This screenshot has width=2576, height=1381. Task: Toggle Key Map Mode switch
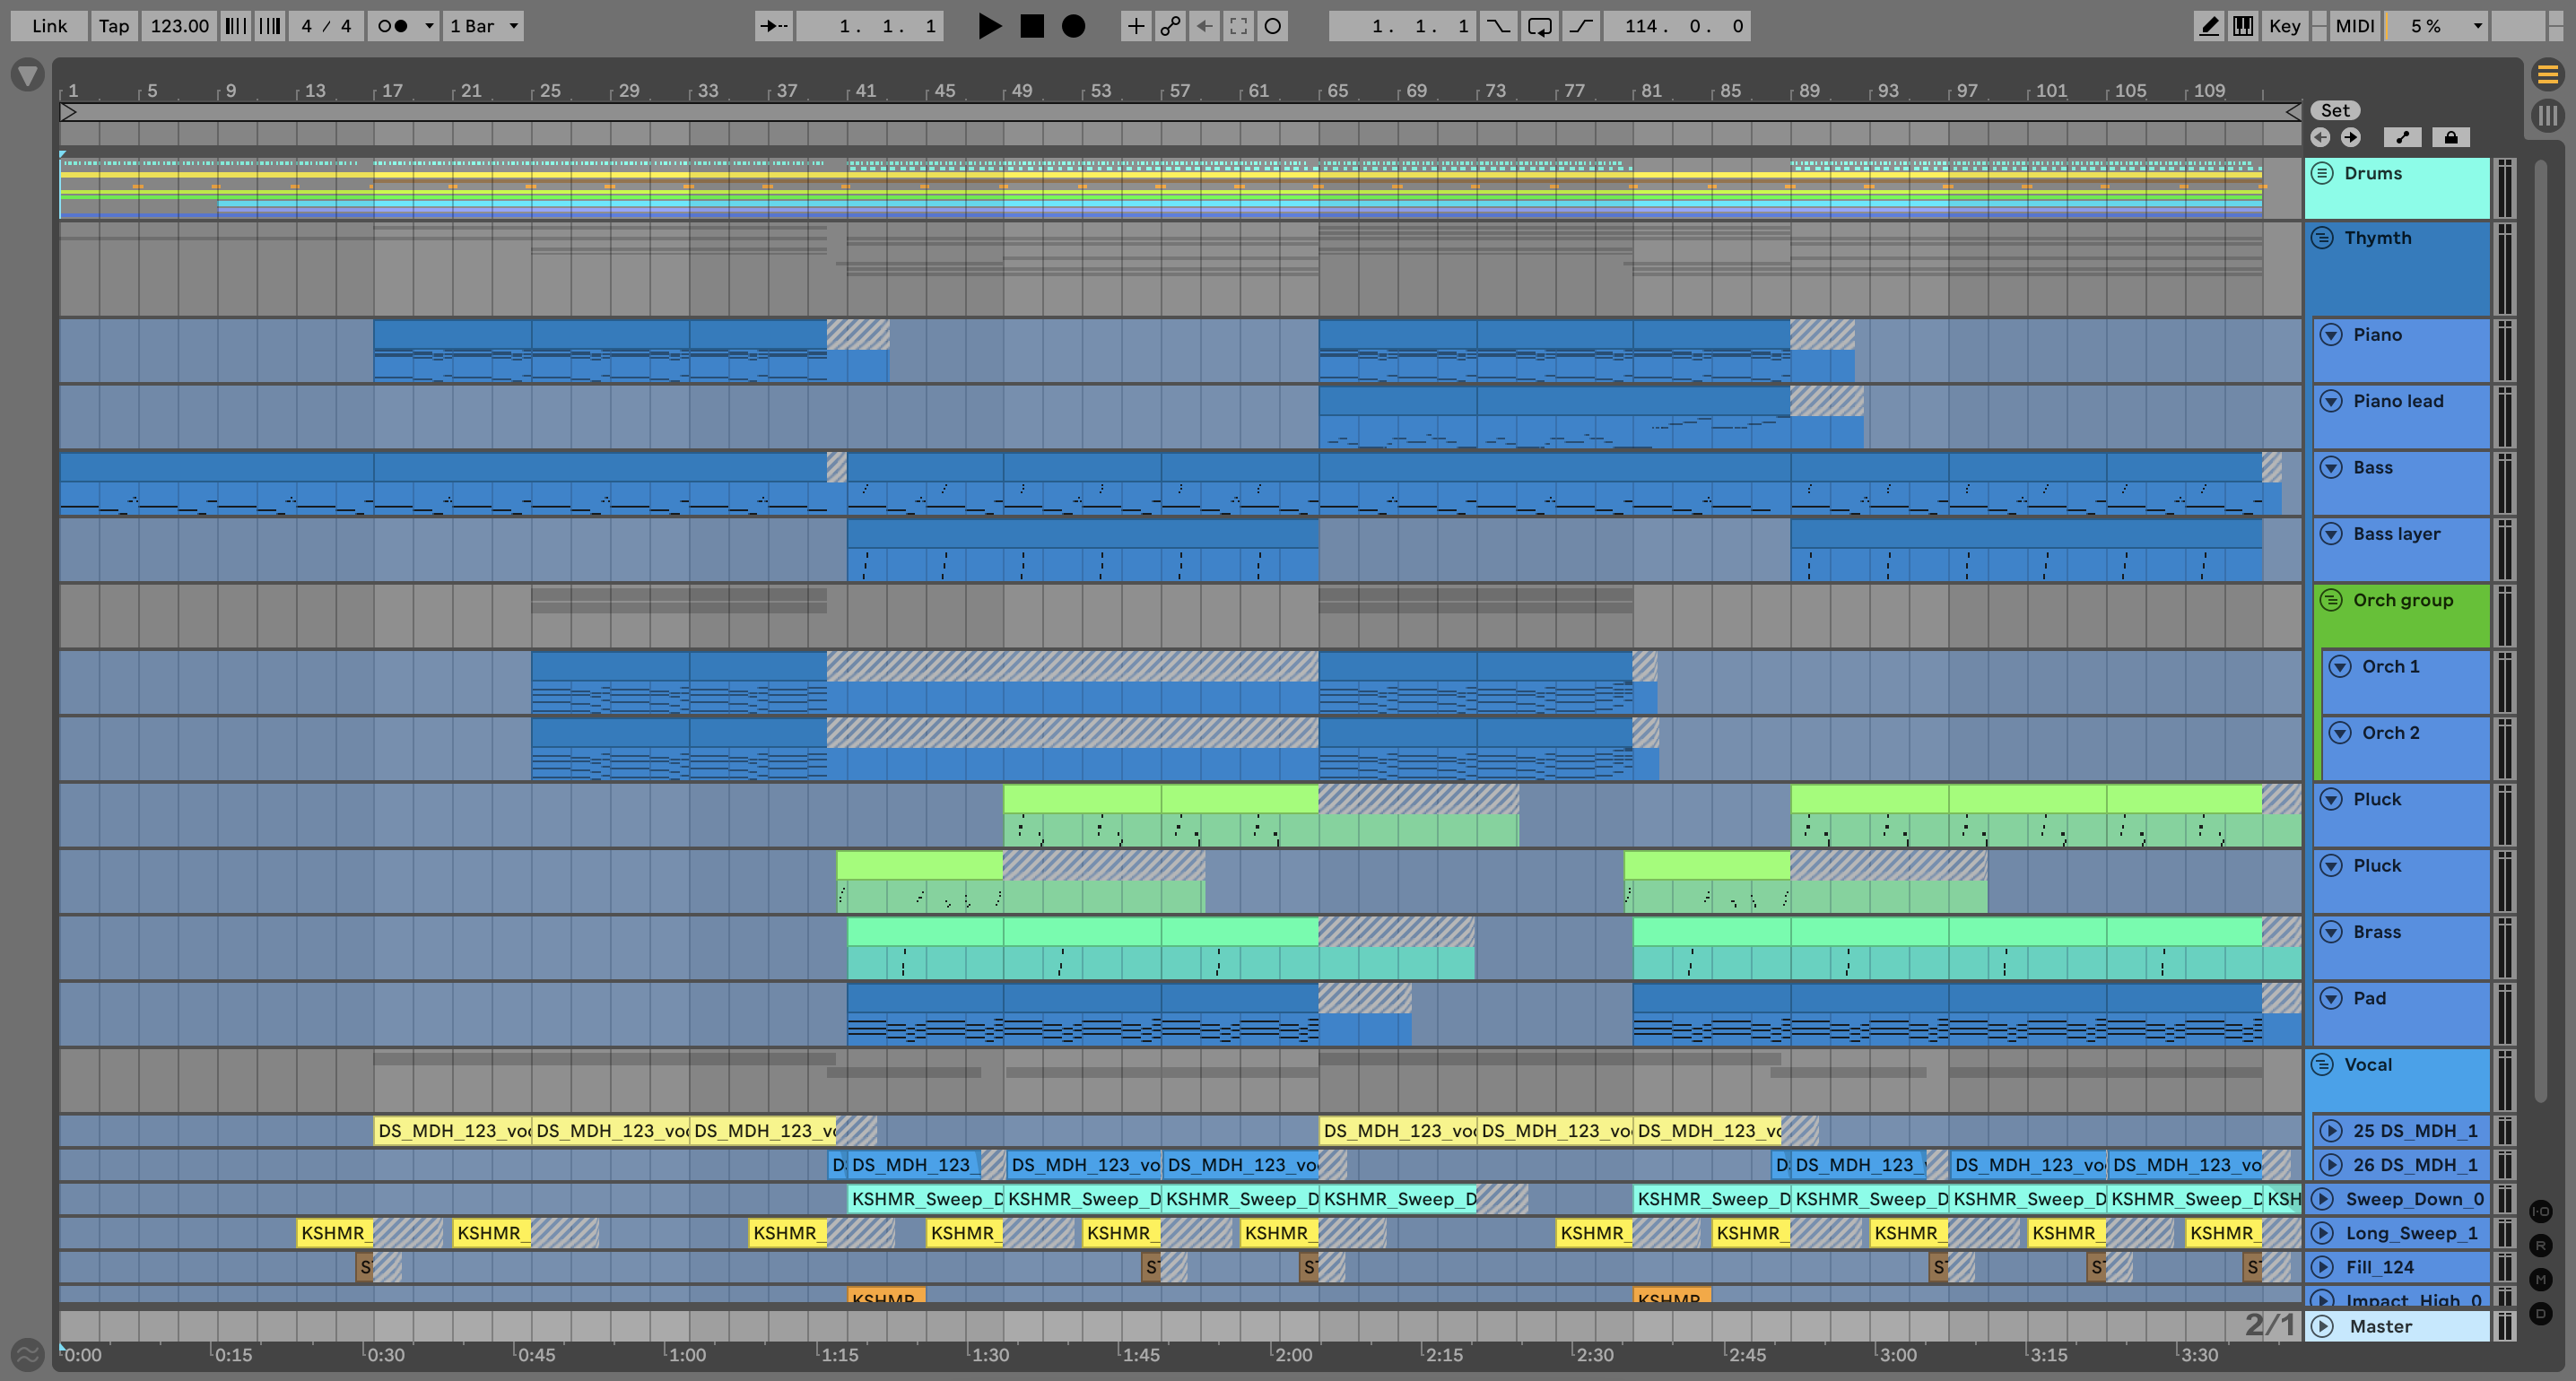coord(2284,26)
